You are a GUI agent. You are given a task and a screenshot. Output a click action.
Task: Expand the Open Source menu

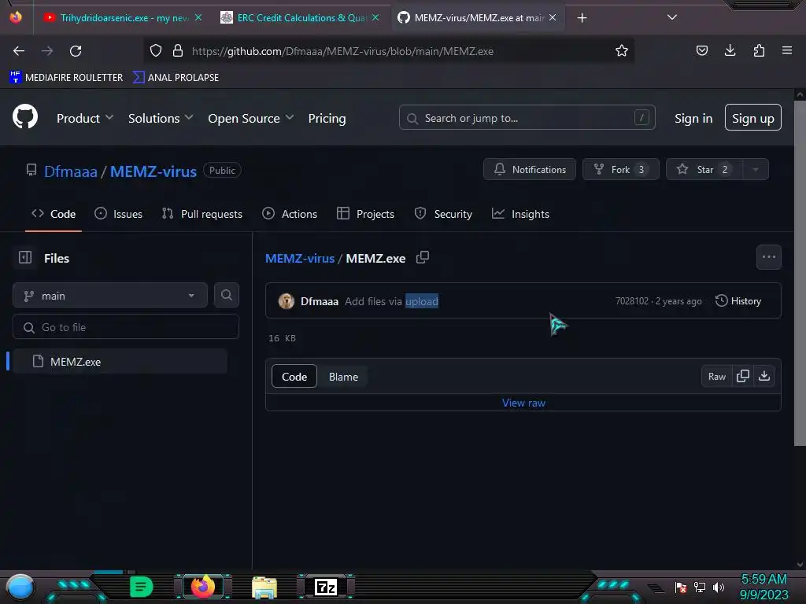[x=251, y=118]
